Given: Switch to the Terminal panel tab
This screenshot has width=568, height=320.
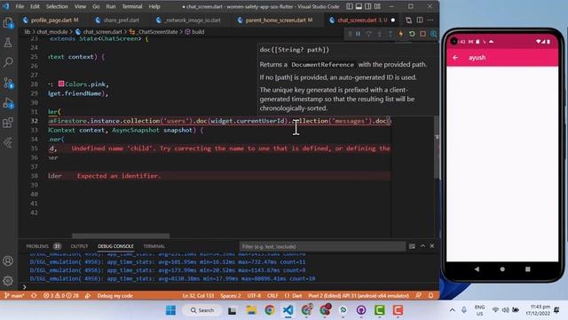Looking at the screenshot, I should tap(154, 246).
